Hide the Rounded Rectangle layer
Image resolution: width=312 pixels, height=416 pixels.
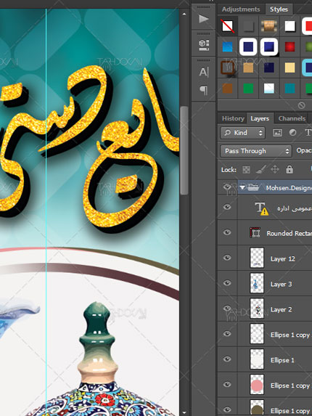[x=227, y=232]
